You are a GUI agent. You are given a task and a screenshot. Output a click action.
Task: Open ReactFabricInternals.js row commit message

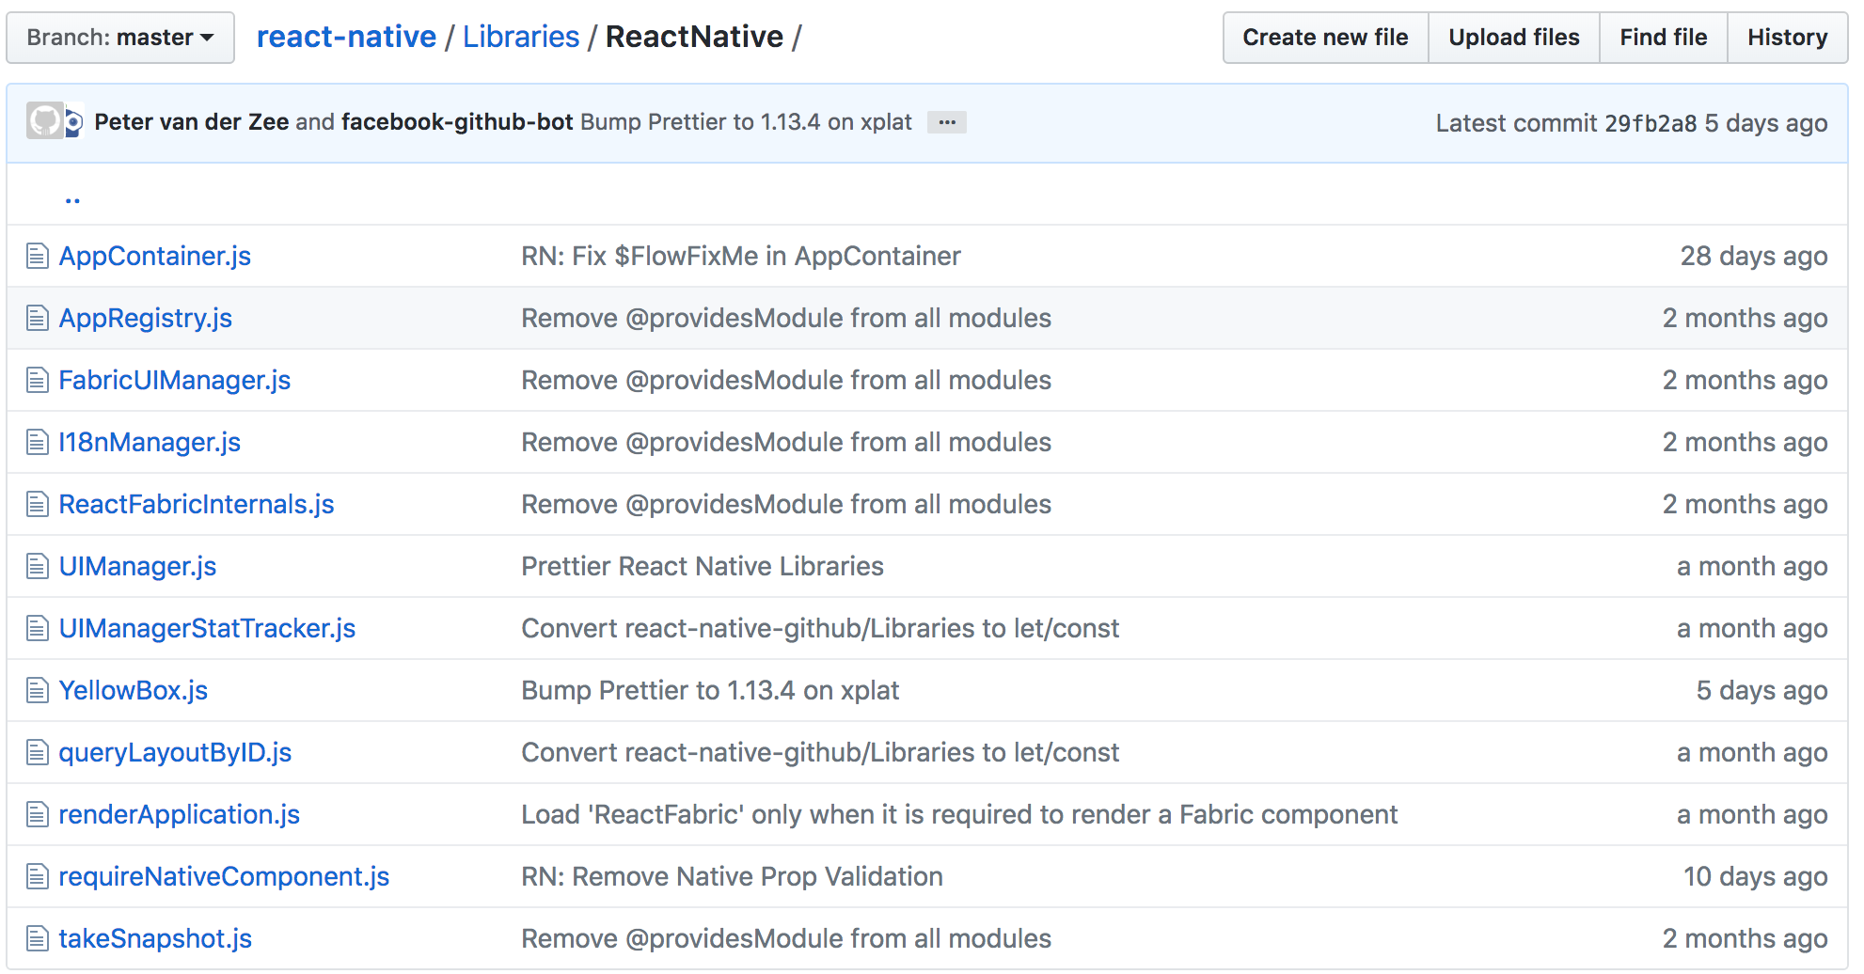click(x=786, y=504)
